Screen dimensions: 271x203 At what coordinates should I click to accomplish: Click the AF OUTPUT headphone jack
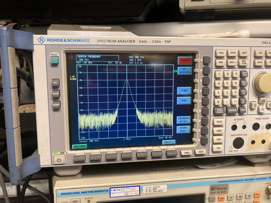tap(244, 127)
